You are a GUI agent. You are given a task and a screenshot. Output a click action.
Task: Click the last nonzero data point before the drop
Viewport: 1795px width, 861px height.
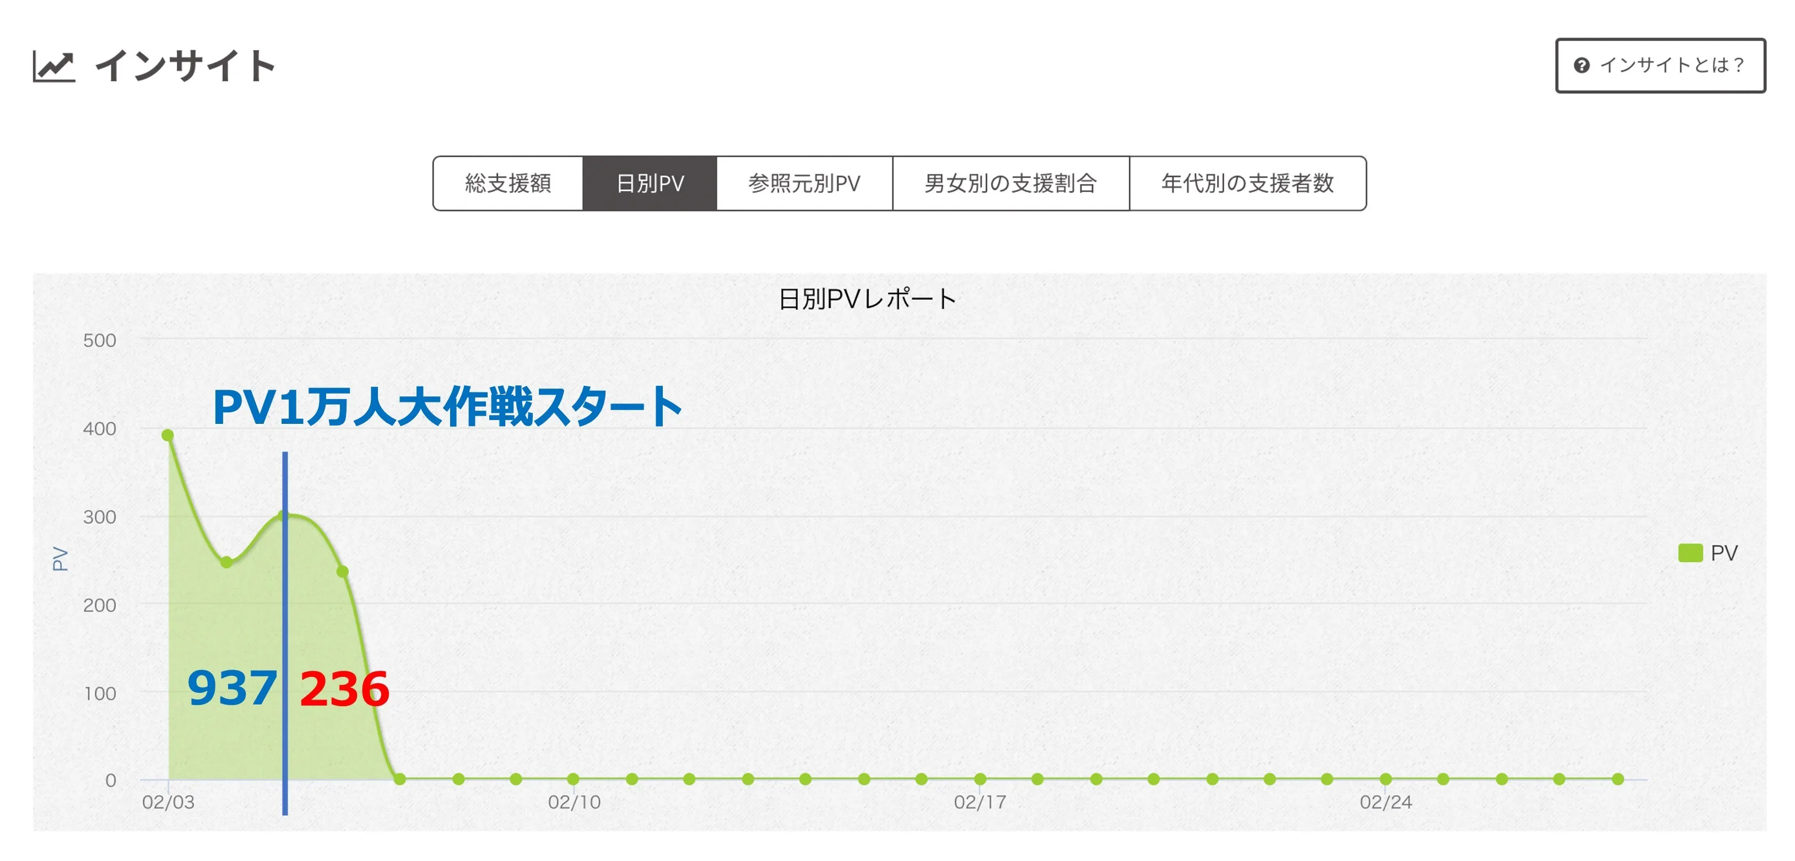[x=342, y=572]
